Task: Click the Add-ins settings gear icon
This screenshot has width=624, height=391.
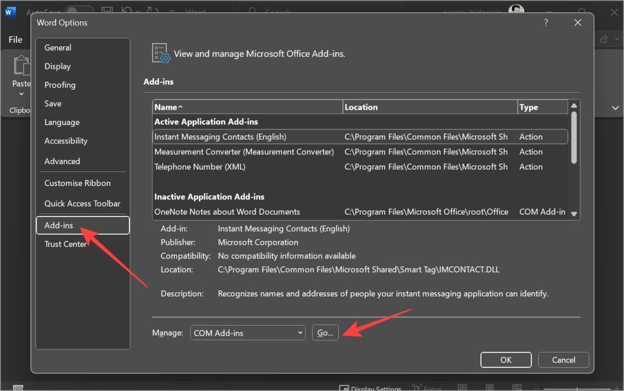Action: coord(161,53)
